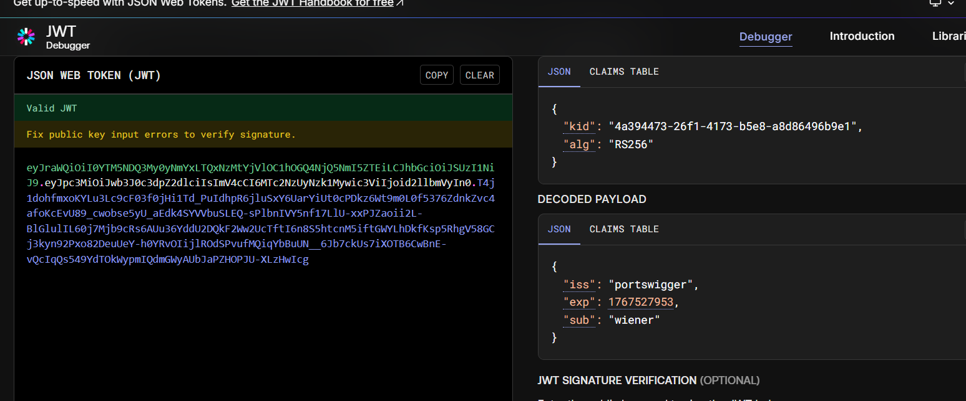
Task: Select the Debugger nav item
Action: tap(766, 37)
